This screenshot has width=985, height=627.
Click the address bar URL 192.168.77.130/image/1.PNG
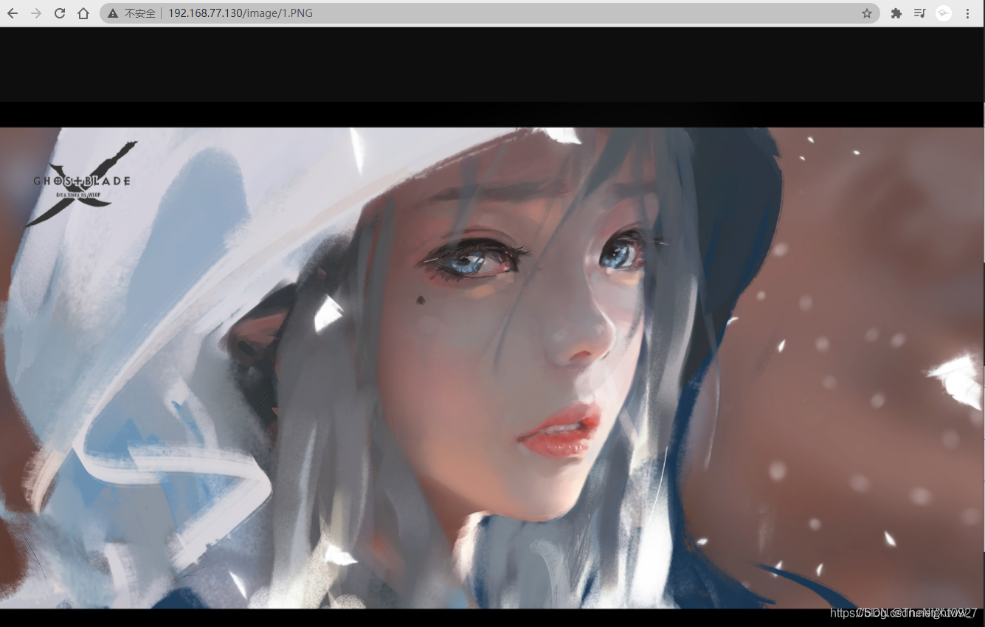click(240, 13)
